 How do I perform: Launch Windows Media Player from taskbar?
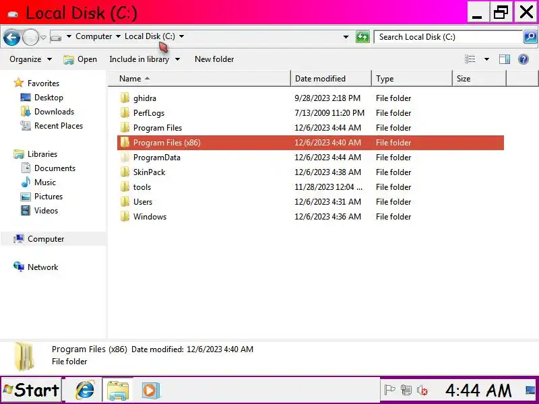(150, 391)
